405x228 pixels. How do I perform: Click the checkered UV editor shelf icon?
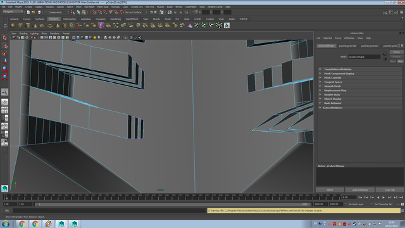pos(227,25)
